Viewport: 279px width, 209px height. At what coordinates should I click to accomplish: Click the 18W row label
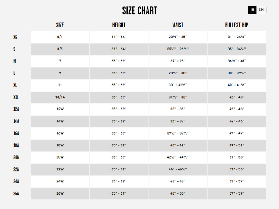coord(16,145)
